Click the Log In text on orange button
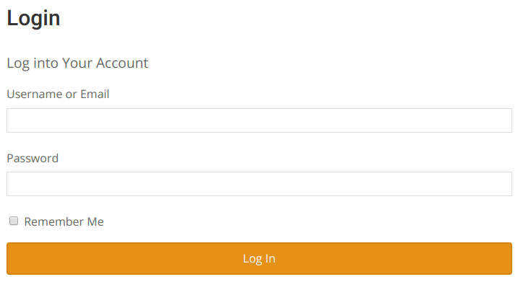This screenshot has width=518, height=282. (259, 259)
